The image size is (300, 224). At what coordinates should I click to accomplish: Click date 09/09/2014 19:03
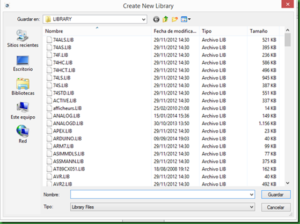coord(171,139)
